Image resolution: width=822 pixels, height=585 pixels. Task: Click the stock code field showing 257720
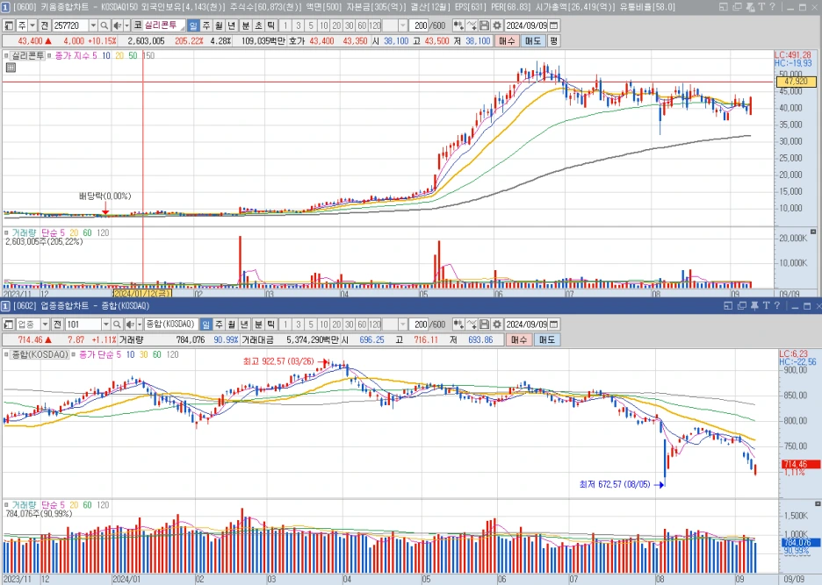point(70,25)
